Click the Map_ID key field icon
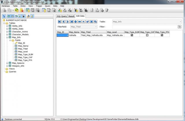185x121 pixels. coord(16,43)
